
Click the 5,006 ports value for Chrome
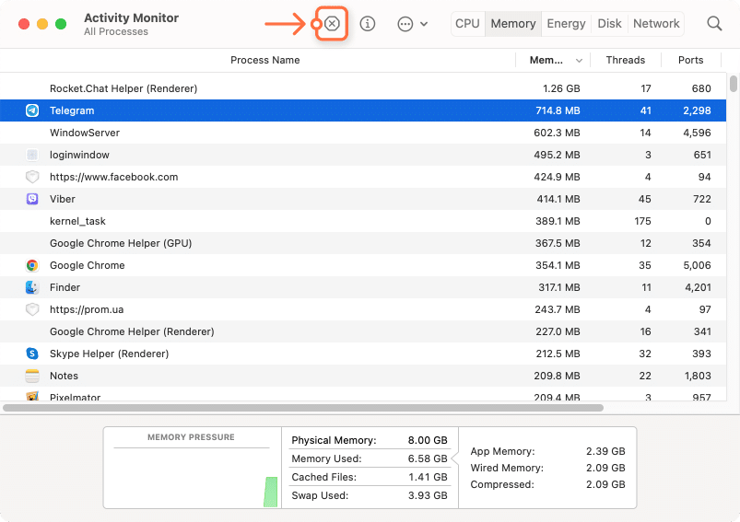click(x=697, y=265)
